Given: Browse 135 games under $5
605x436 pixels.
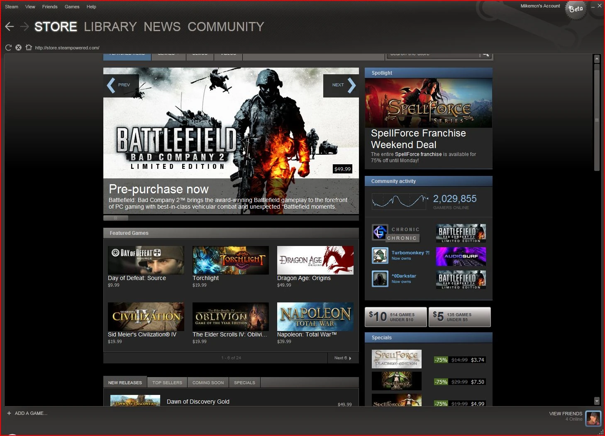Looking at the screenshot, I should click(460, 317).
